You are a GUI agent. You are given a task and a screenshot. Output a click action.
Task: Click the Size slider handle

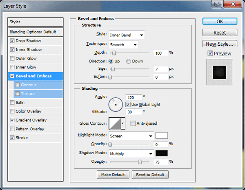pos(113,69)
